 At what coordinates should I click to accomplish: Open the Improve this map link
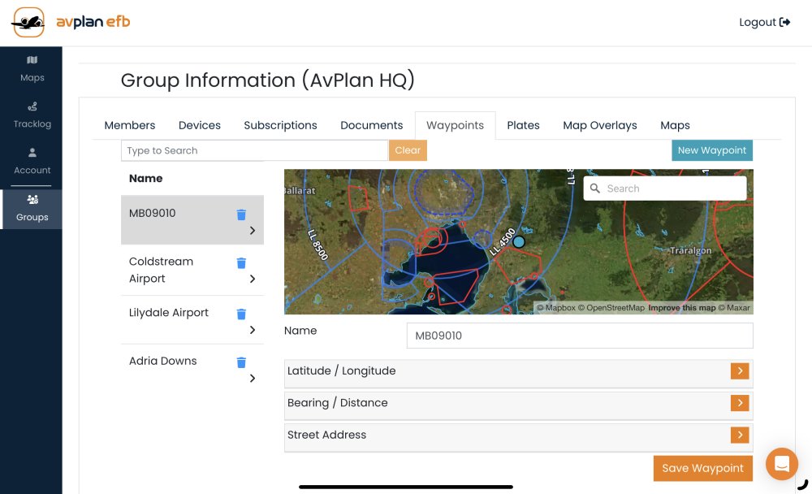[x=681, y=308]
